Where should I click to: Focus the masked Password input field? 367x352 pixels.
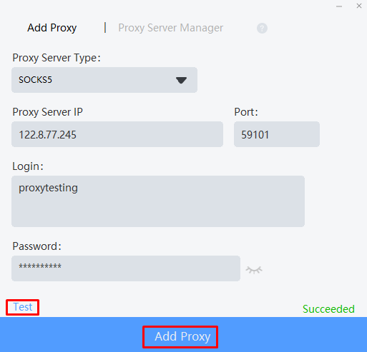tap(126, 268)
